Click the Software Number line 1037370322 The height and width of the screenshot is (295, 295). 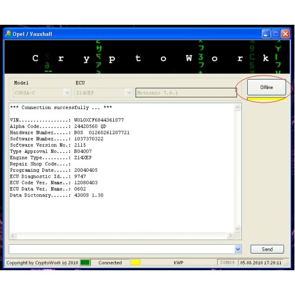pyautogui.click(x=57, y=139)
